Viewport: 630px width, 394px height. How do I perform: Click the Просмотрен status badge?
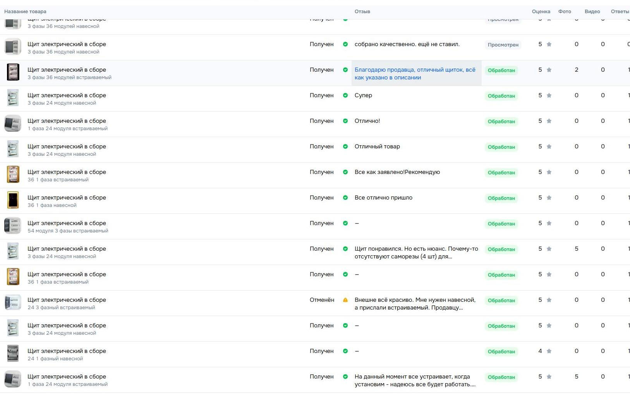click(x=503, y=45)
